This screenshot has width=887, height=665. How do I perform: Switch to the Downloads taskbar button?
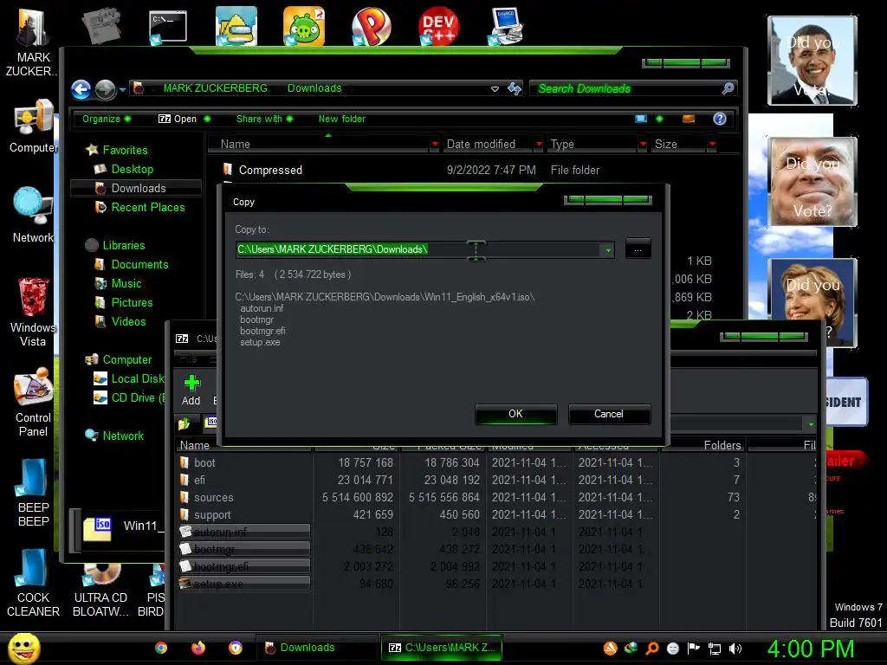(x=317, y=648)
